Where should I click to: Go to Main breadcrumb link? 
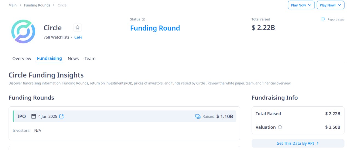13,5
